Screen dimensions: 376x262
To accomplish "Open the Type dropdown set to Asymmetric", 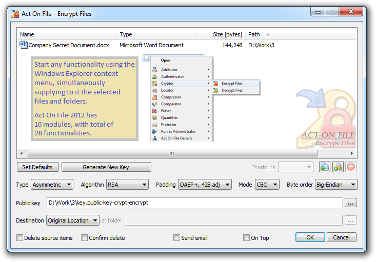I will (52, 185).
